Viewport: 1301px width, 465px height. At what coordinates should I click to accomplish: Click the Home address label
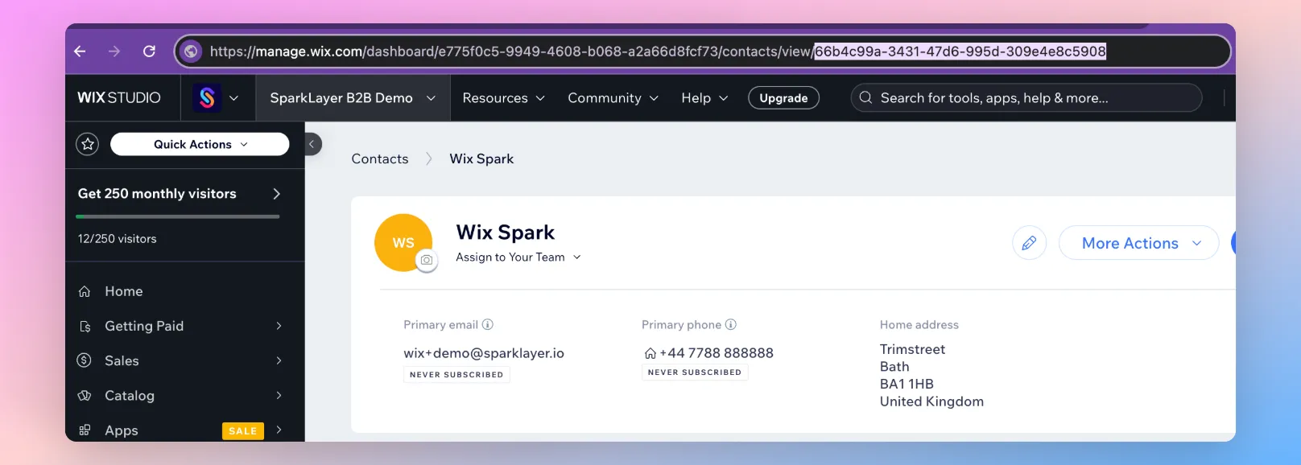(x=919, y=325)
